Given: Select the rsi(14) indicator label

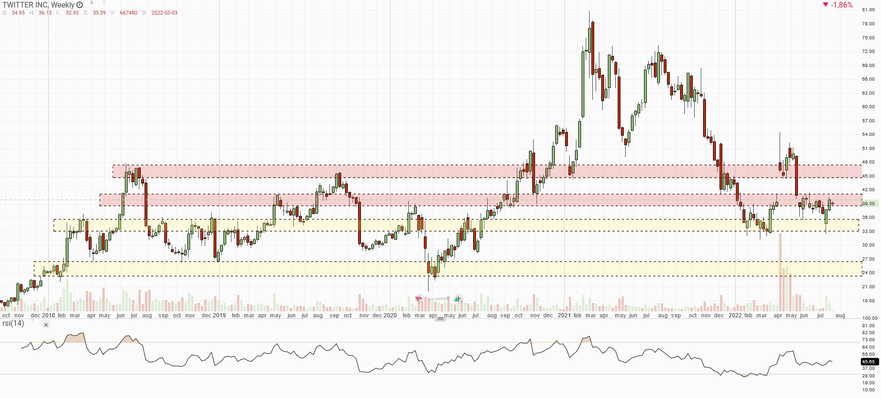Looking at the screenshot, I should 13,323.
